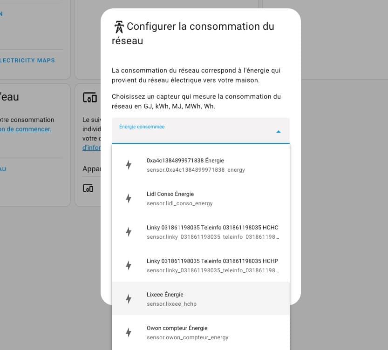Click lightning icon beside Linky Teleinfo HCHC entry
Screen dimensions: 388x350
(129, 232)
